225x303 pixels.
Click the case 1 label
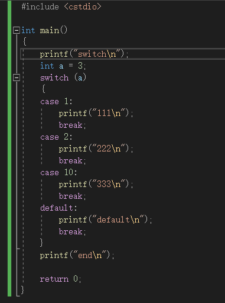56,102
